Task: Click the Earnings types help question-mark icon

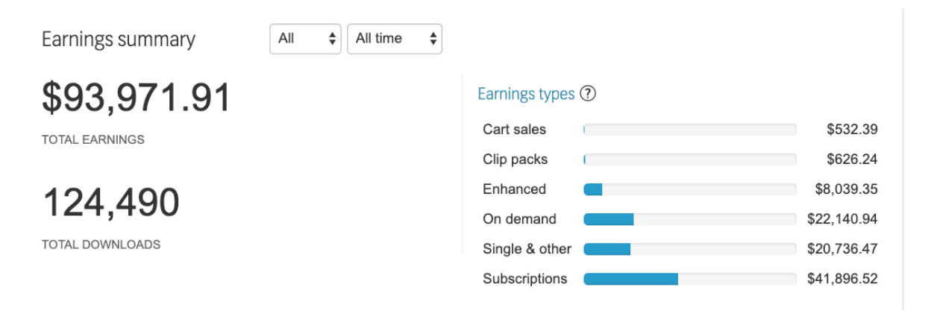Action: (x=588, y=94)
